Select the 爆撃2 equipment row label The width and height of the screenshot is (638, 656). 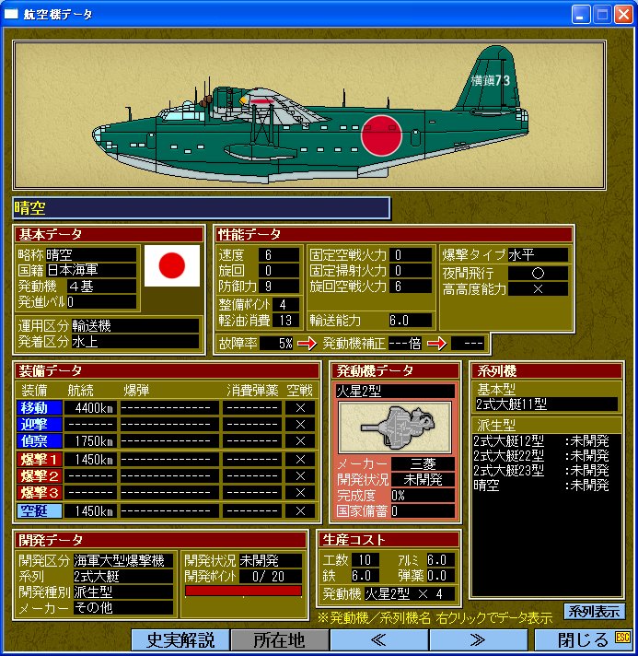click(x=40, y=476)
